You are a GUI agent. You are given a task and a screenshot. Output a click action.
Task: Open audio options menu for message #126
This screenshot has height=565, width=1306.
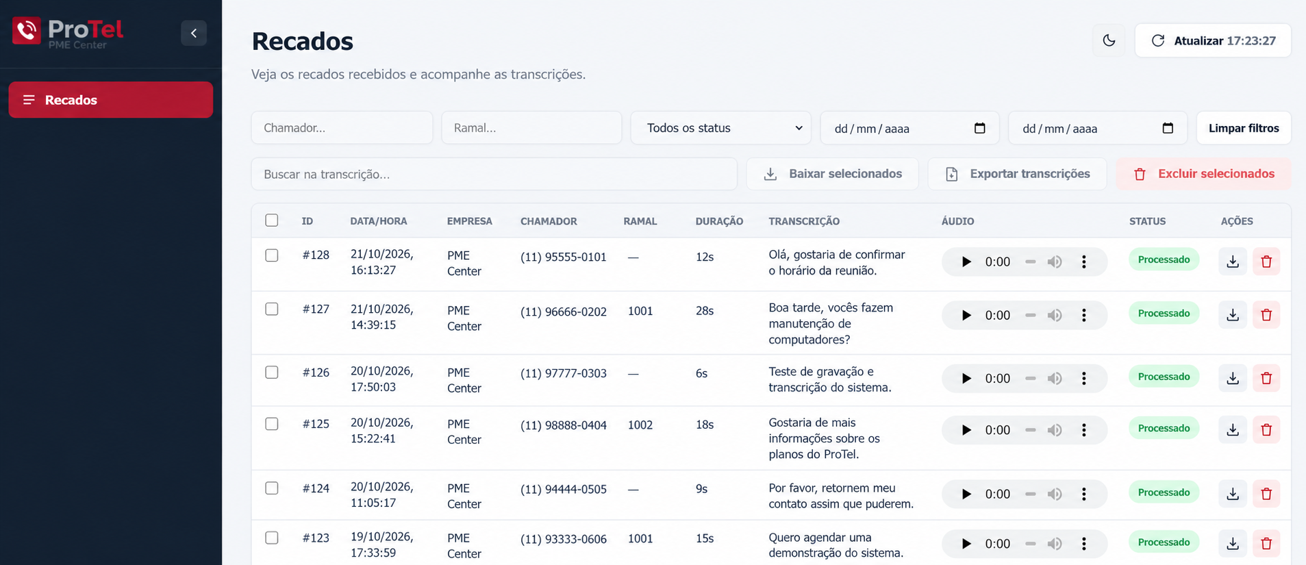1084,378
